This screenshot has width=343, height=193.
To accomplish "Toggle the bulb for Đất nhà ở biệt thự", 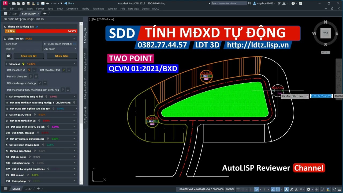I will [64, 70].
